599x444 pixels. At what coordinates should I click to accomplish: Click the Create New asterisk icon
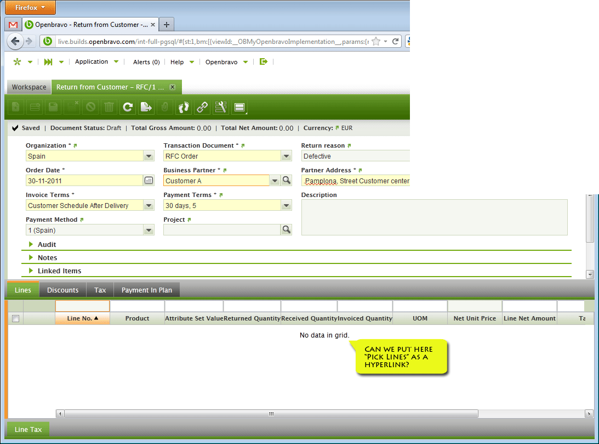pyautogui.click(x=17, y=62)
